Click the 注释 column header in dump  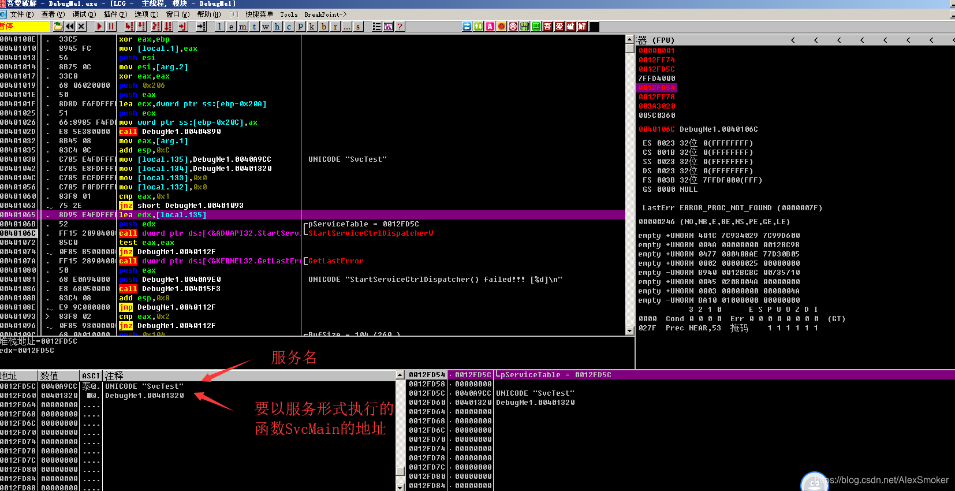click(x=249, y=375)
